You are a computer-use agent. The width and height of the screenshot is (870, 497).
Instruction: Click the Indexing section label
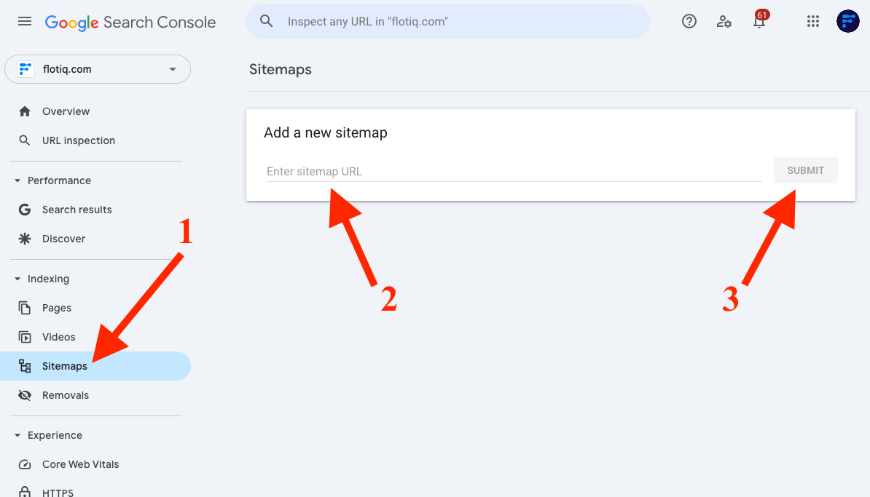pyautogui.click(x=48, y=279)
